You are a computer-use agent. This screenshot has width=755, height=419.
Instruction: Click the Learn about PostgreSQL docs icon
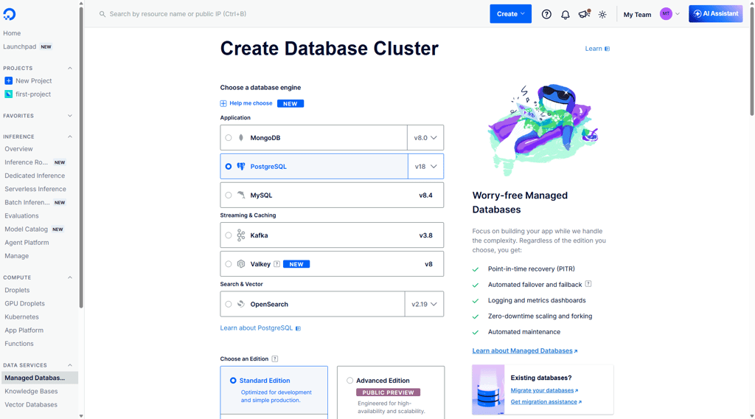(298, 328)
